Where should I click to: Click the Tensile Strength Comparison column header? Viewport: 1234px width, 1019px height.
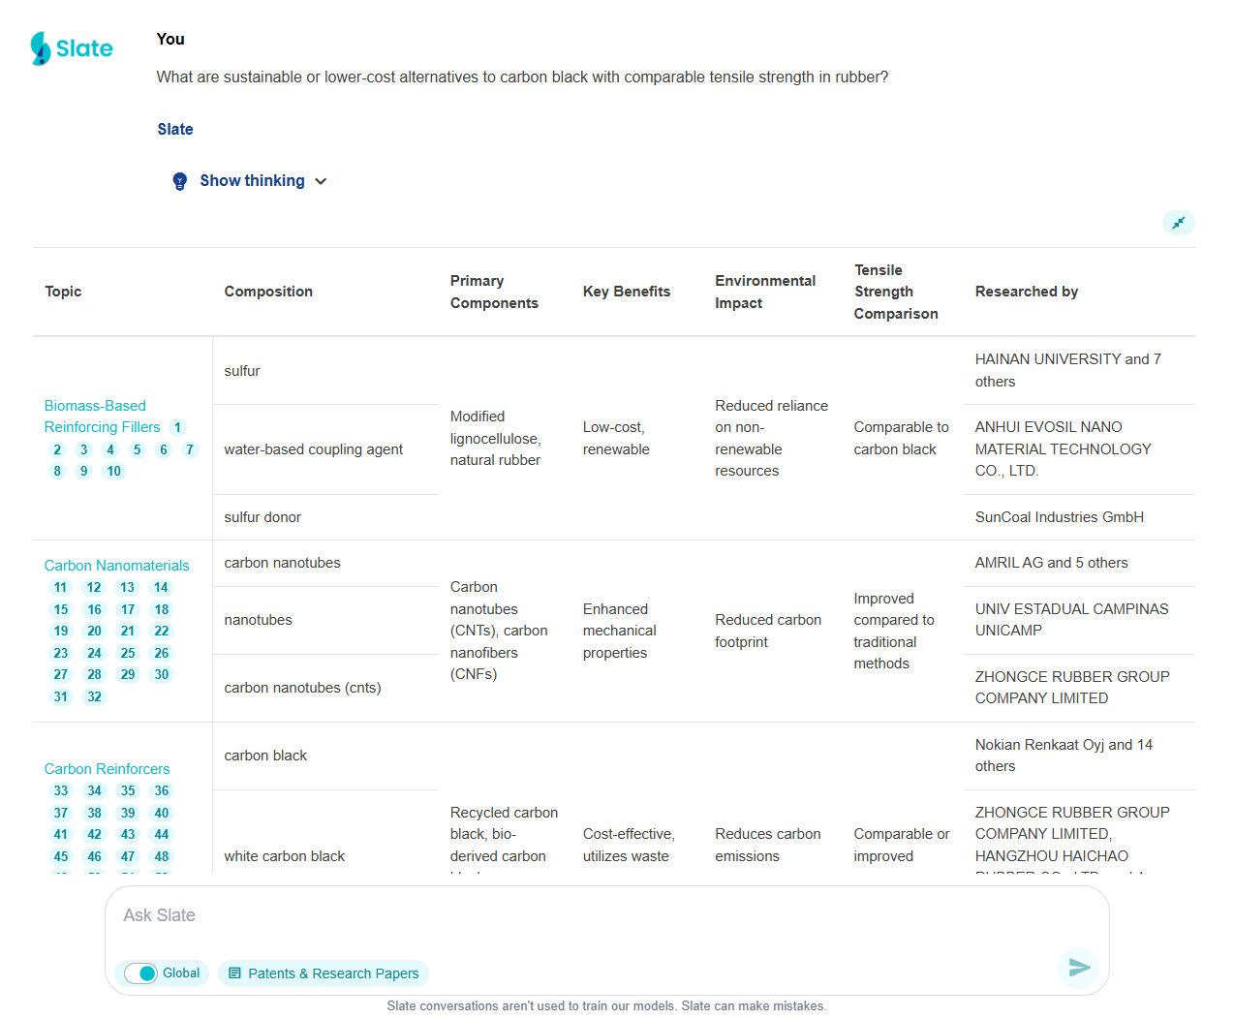(895, 292)
